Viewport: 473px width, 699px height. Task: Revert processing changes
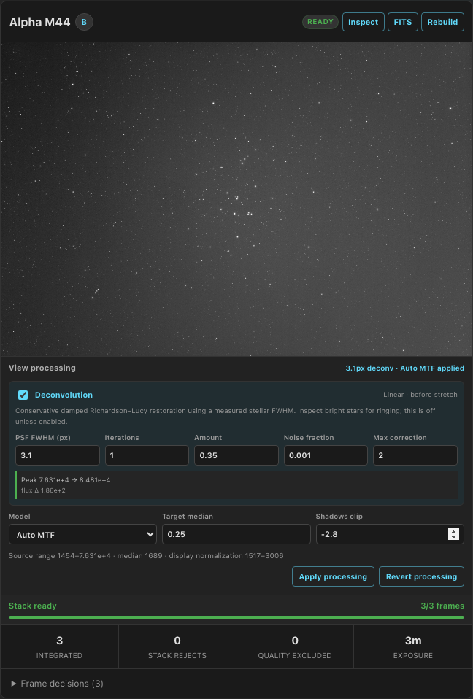[421, 576]
